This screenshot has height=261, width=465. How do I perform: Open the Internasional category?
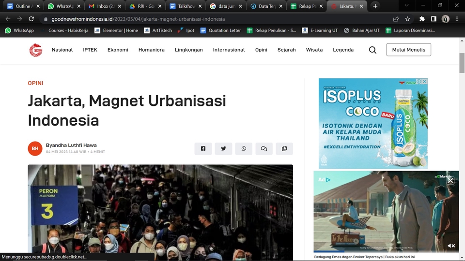click(229, 50)
